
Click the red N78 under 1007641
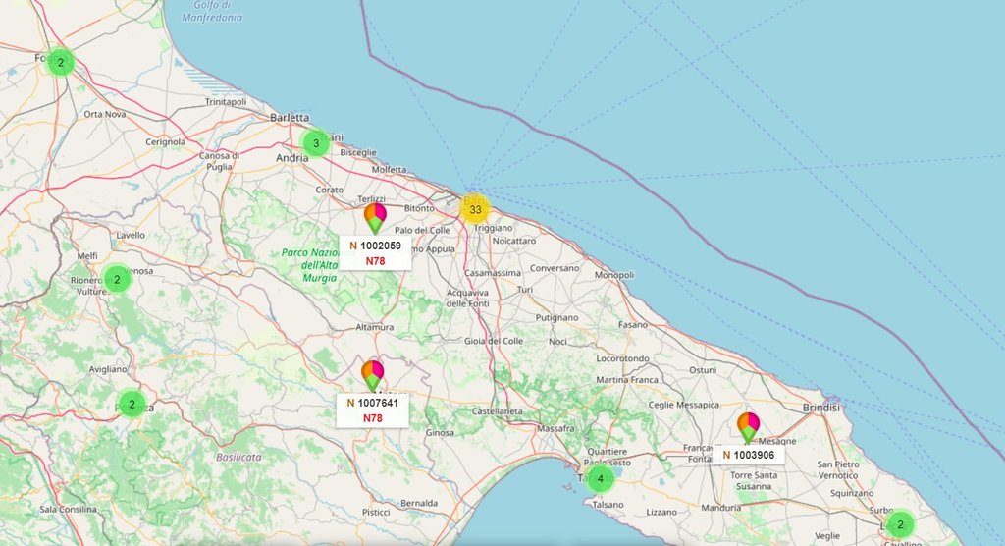click(x=373, y=418)
